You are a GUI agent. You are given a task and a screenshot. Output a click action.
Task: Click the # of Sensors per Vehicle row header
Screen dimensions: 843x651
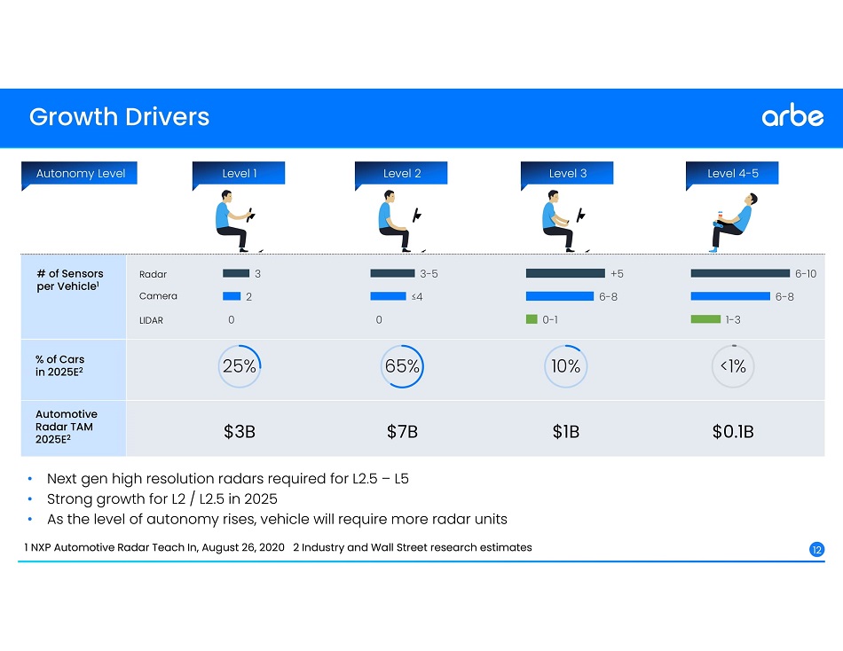point(69,279)
